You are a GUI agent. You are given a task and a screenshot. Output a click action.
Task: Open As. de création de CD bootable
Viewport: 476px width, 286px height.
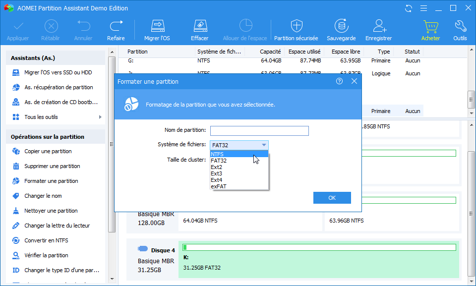pos(55,102)
